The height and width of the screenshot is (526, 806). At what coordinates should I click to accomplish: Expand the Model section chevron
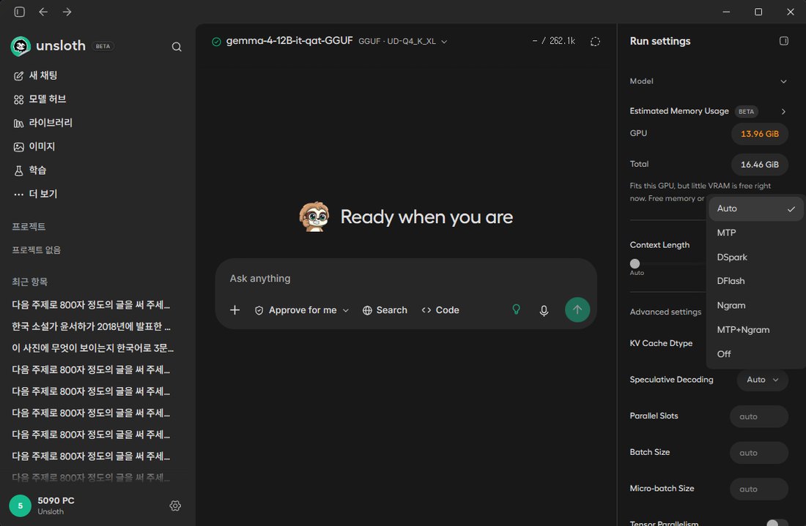pyautogui.click(x=783, y=81)
